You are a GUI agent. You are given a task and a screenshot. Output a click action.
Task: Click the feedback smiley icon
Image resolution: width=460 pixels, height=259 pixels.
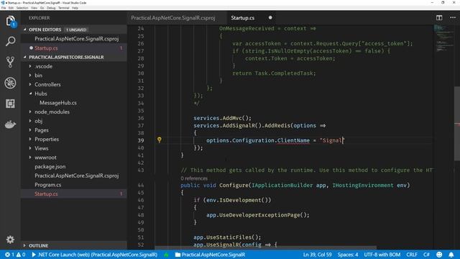(x=439, y=255)
